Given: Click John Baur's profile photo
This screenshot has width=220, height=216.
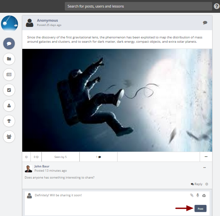Looking at the screenshot, I should pos(28,169).
